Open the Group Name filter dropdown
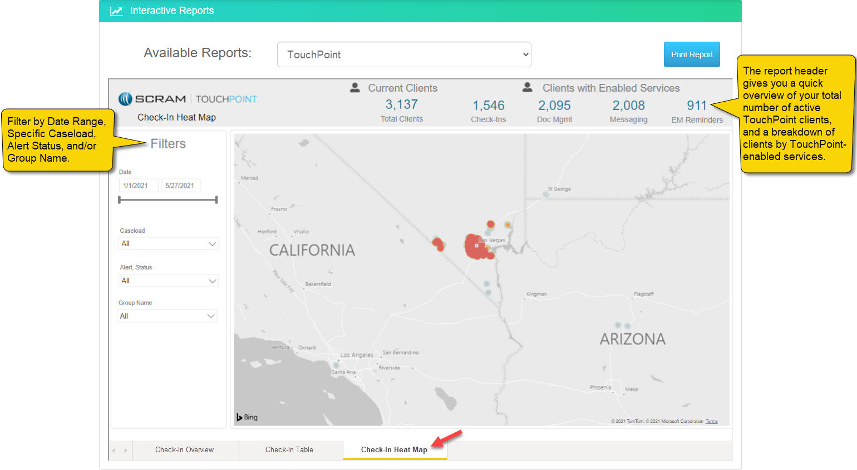 [168, 316]
